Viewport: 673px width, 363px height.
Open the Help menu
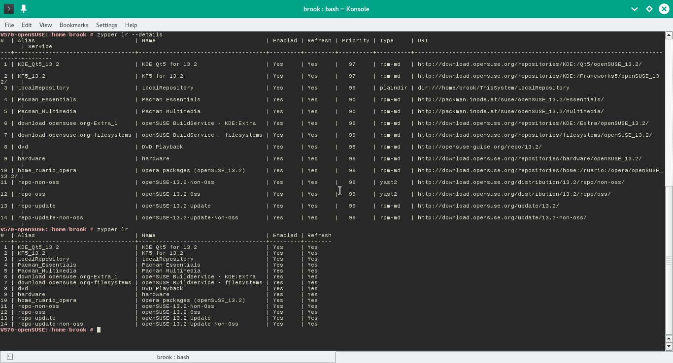click(x=131, y=25)
